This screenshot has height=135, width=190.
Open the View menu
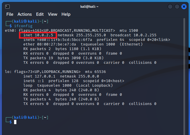(53, 14)
